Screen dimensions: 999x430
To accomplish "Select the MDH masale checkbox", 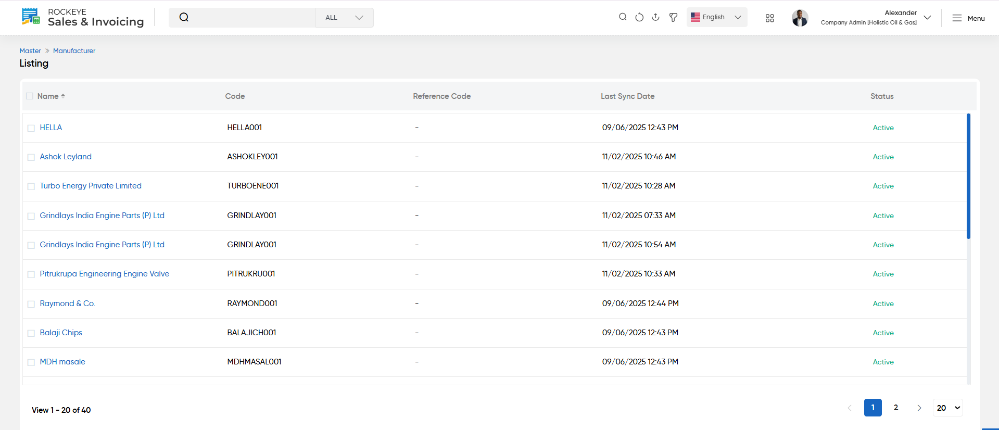I will point(31,362).
